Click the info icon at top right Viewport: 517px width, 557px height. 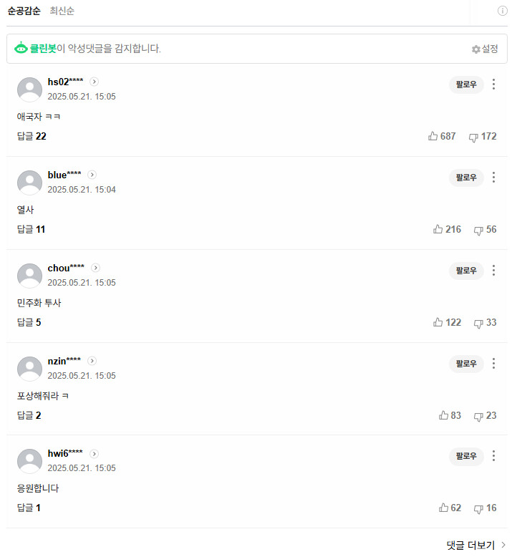coord(503,11)
